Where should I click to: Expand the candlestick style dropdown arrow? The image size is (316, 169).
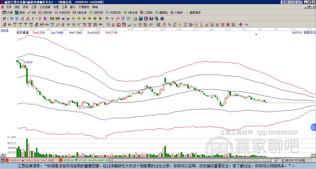[36, 19]
